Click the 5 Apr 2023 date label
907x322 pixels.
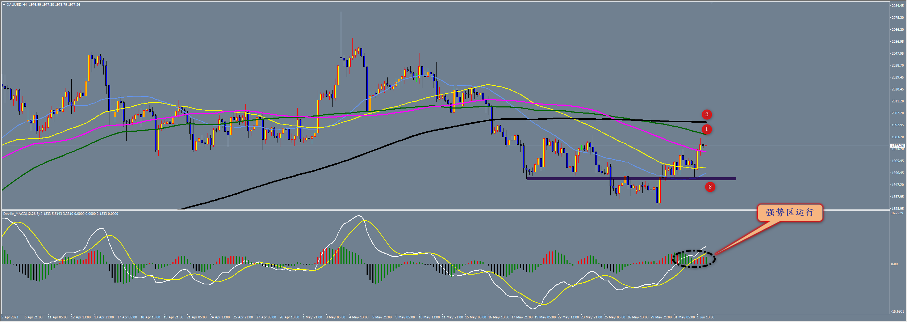click(x=10, y=317)
